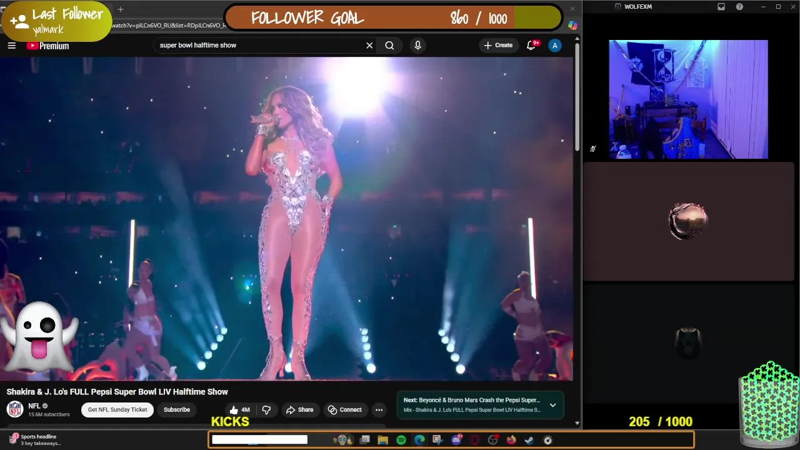The height and width of the screenshot is (450, 800).
Task: Open the gauge app taskbar icon
Action: (547, 440)
